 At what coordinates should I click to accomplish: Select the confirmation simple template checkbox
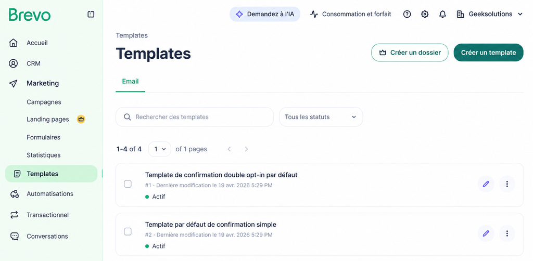coord(128,231)
